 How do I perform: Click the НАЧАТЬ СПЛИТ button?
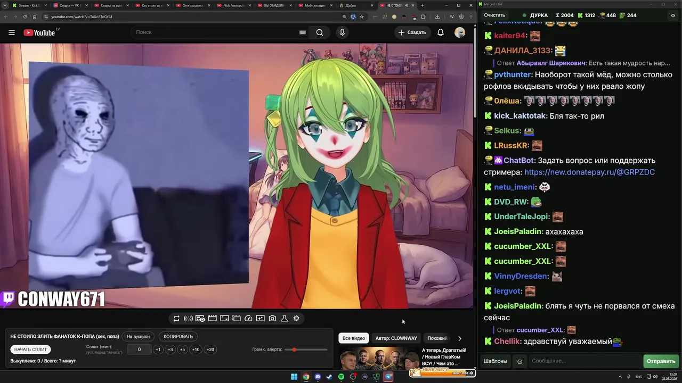coord(30,349)
